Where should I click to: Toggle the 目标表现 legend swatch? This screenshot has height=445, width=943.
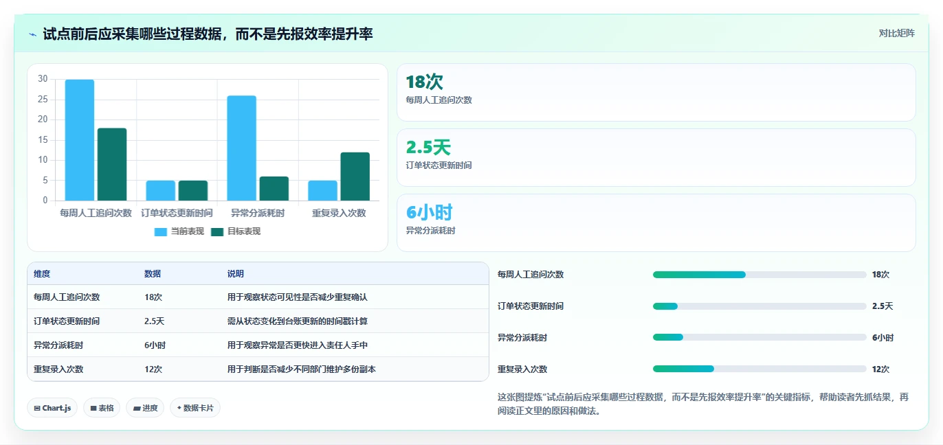(217, 232)
